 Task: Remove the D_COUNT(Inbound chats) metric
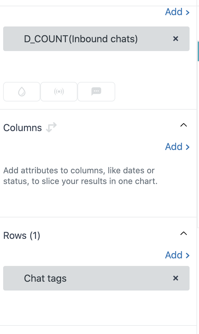(x=176, y=39)
